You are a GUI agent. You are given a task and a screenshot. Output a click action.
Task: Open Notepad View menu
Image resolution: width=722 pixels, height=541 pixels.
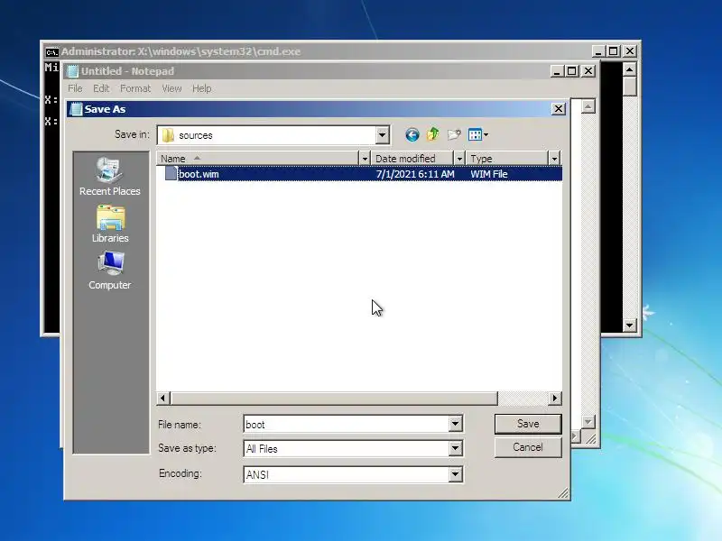171,88
